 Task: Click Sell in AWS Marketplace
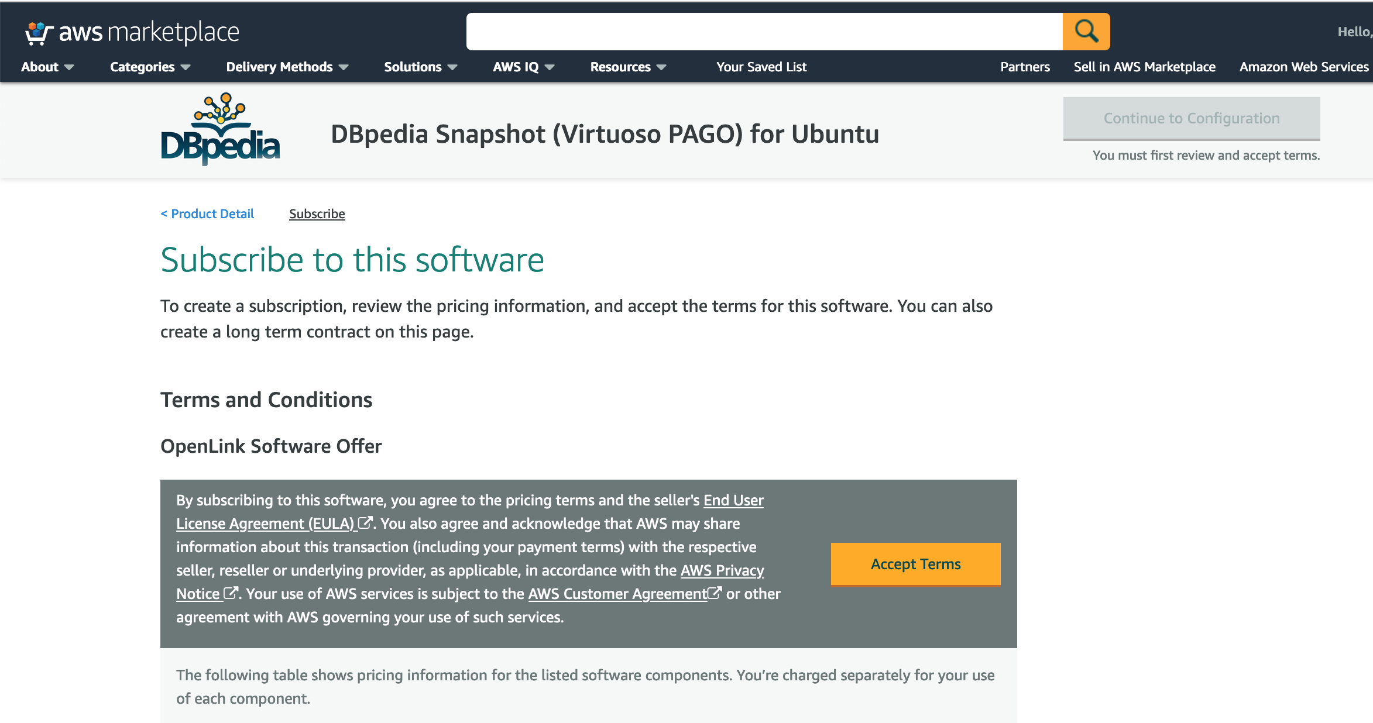coord(1144,67)
